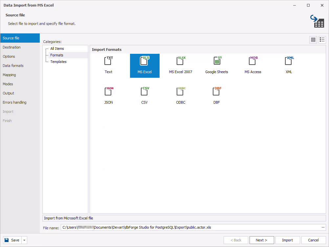Go to the Data formats page
The width and height of the screenshot is (329, 247).
20,66
